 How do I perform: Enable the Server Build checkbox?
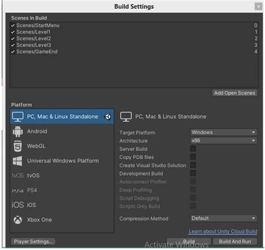[193, 149]
